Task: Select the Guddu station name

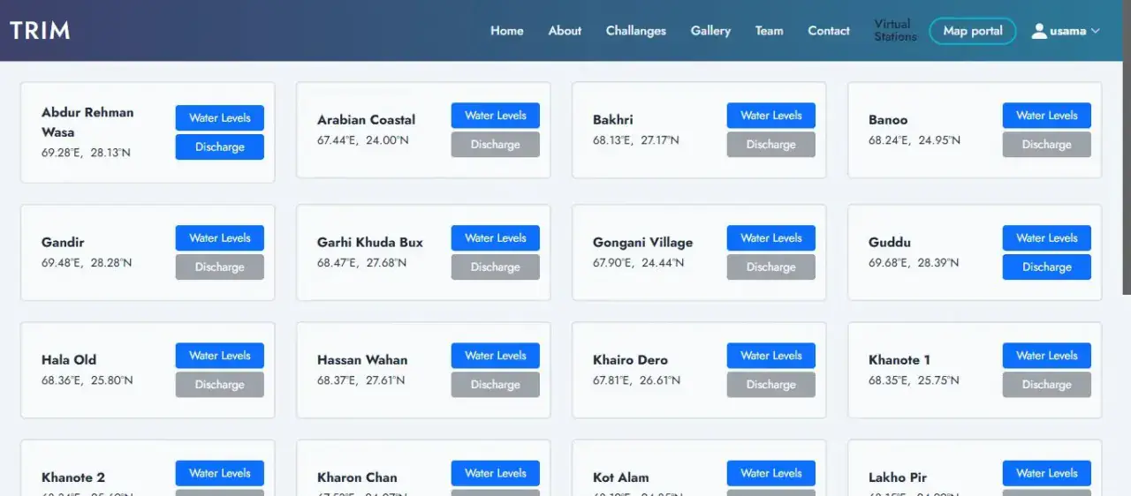Action: [x=890, y=243]
